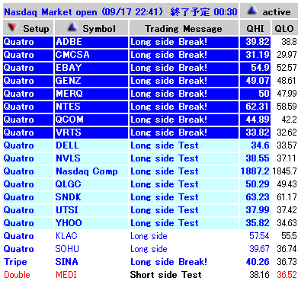Click the blue up arrow beside active

coord(252,11)
